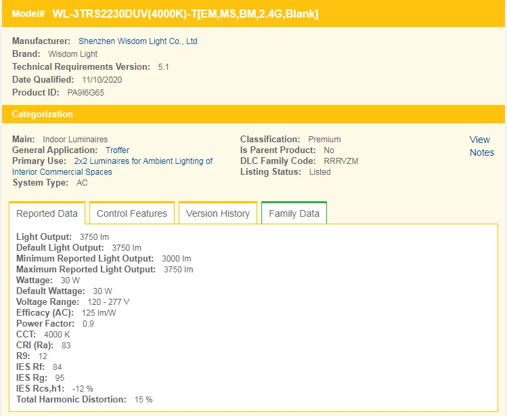The image size is (507, 416).
Task: Click the model number WL-3TRS2230DUV title
Action: tap(185, 14)
